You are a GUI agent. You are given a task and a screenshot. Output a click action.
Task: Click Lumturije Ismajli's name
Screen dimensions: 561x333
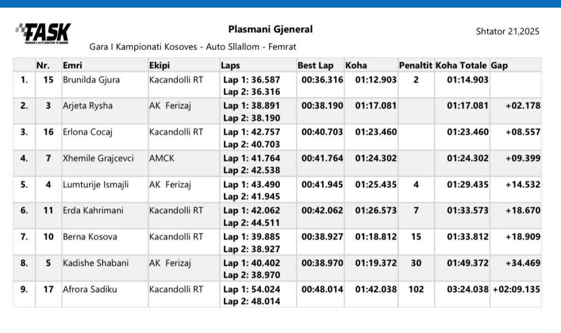95,185
